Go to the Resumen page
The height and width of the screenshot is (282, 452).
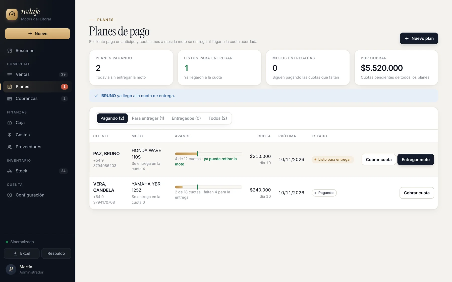pyautogui.click(x=37, y=51)
